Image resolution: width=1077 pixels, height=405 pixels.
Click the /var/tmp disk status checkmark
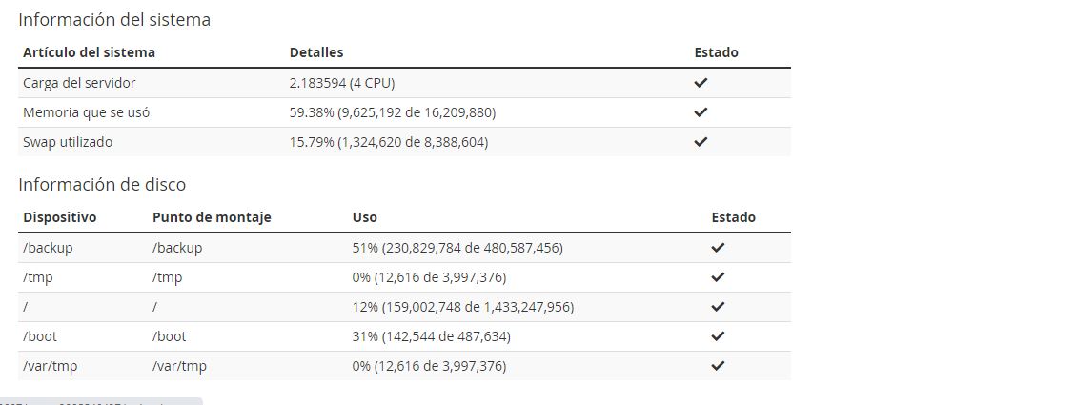coord(718,366)
